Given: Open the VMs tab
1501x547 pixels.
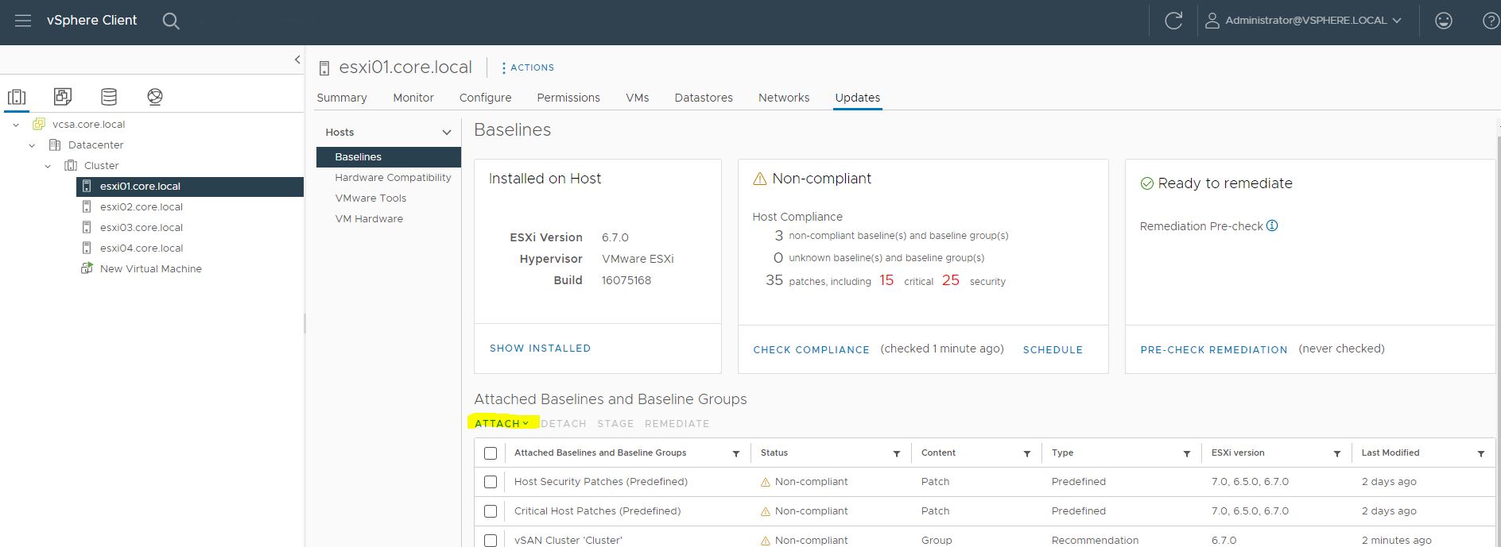Looking at the screenshot, I should click(x=638, y=98).
